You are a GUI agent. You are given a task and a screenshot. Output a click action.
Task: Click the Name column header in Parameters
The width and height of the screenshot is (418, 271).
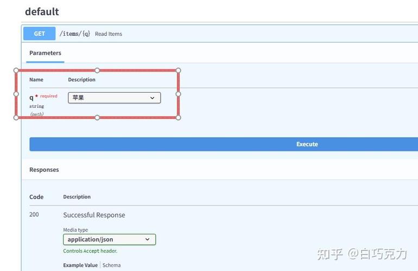click(x=36, y=80)
